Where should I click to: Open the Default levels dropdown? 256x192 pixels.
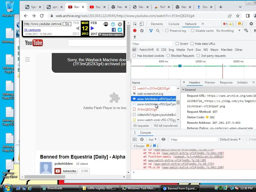[x=230, y=139]
